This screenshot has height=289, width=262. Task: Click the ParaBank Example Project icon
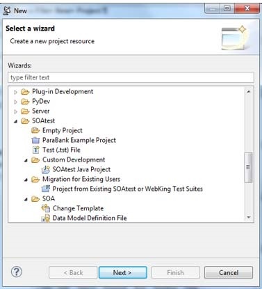coord(35,140)
